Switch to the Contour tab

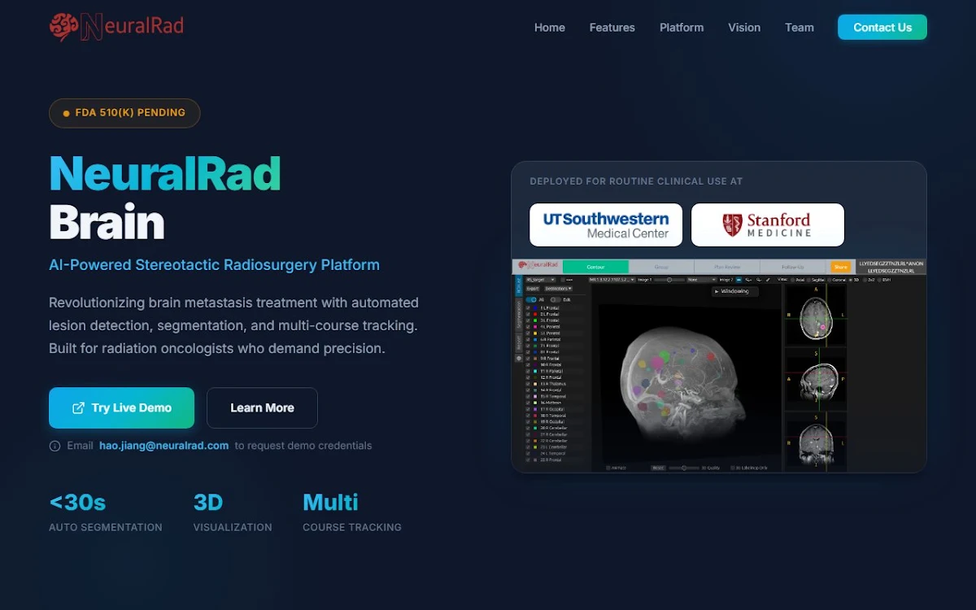[x=595, y=267]
